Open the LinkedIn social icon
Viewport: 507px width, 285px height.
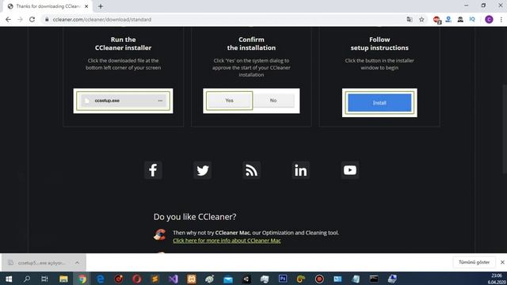(x=301, y=170)
